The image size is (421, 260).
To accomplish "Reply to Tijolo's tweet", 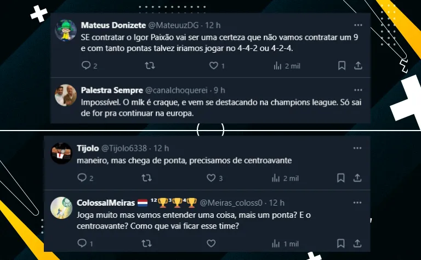I will [x=82, y=178].
